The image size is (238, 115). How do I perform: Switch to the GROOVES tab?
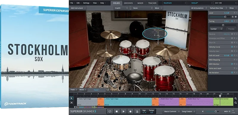pyautogui.click(x=128, y=3)
